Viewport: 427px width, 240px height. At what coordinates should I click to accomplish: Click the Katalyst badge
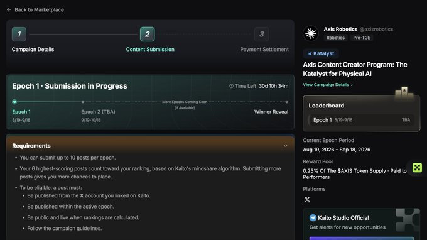tap(321, 53)
